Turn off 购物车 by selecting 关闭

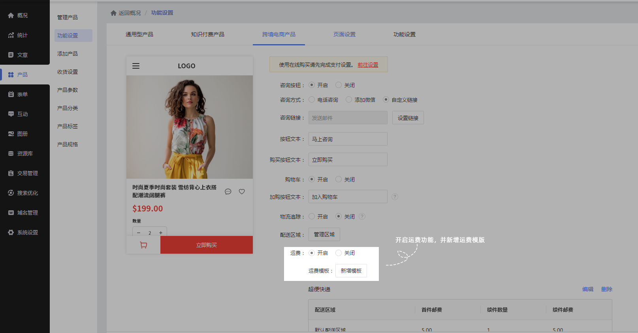coord(339,180)
